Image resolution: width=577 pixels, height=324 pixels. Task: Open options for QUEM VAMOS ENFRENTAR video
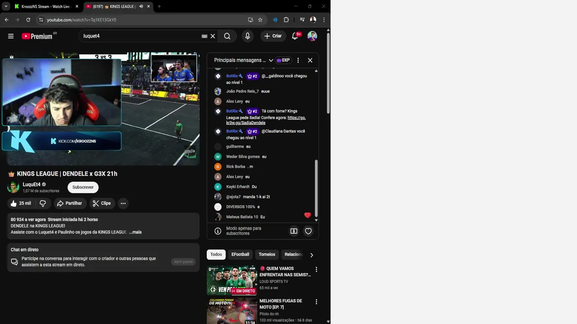(x=316, y=270)
